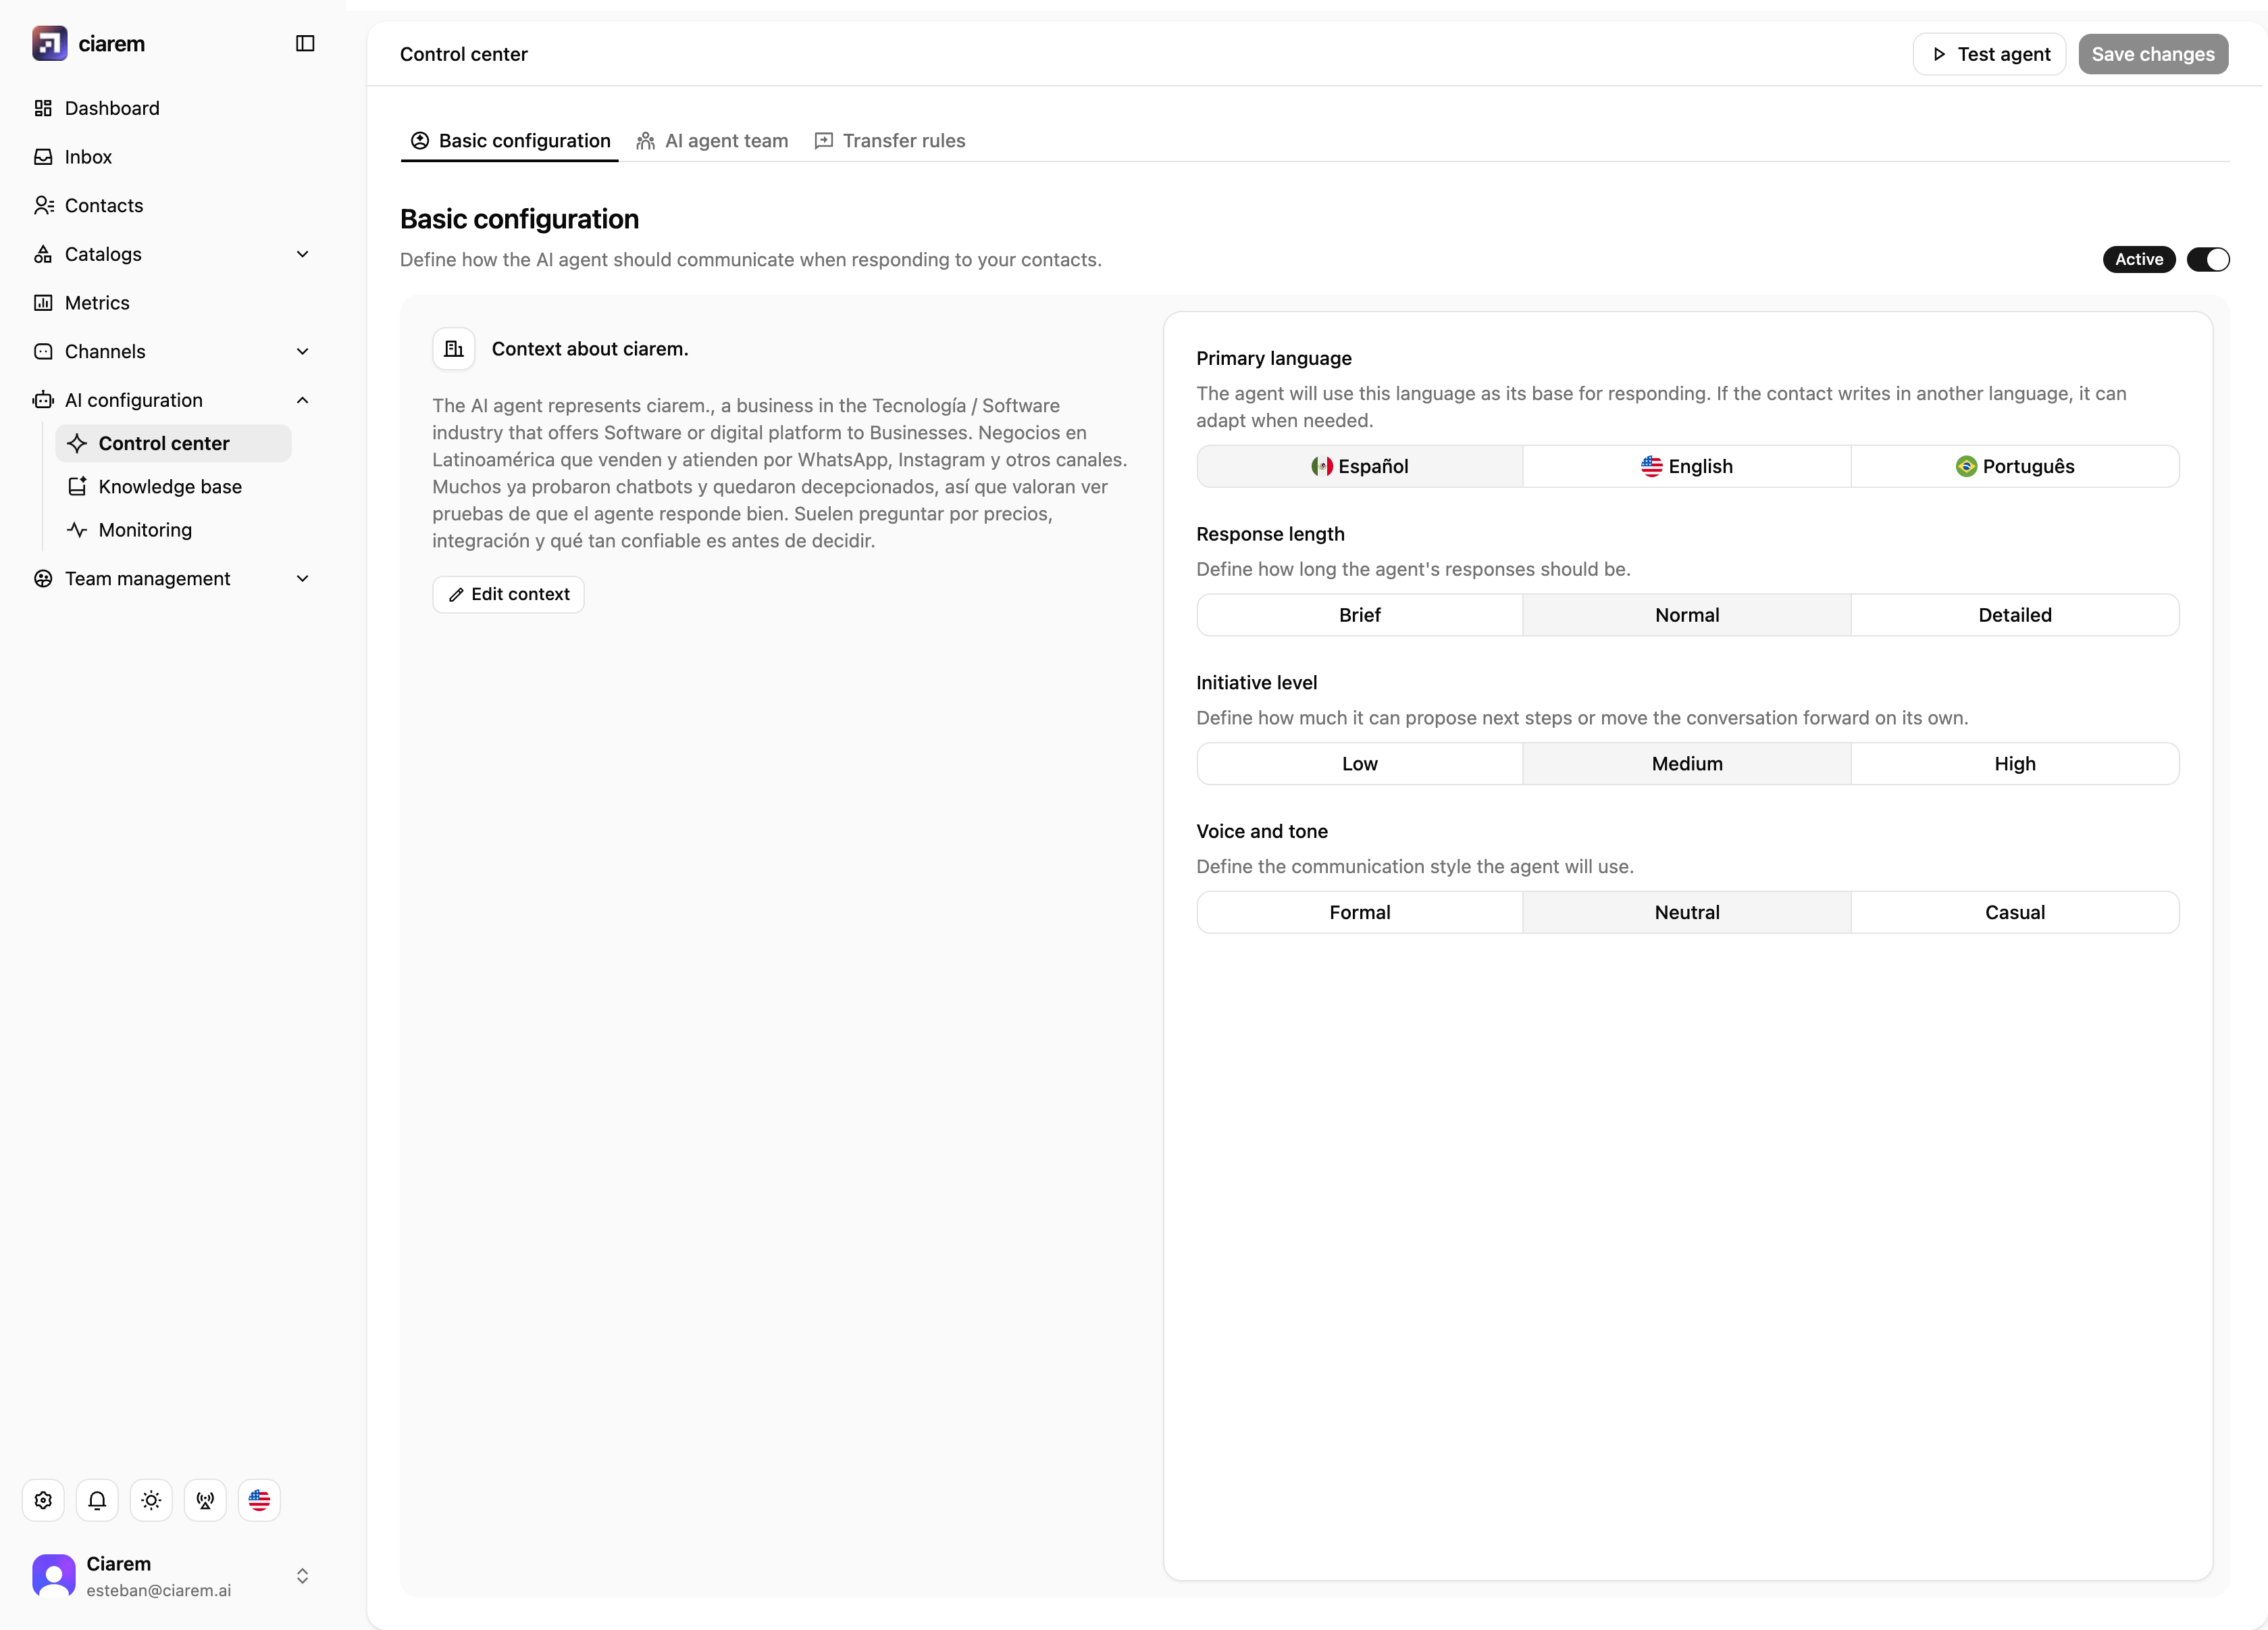2268x1630 pixels.
Task: Click the Edit context button
Action: tap(508, 595)
